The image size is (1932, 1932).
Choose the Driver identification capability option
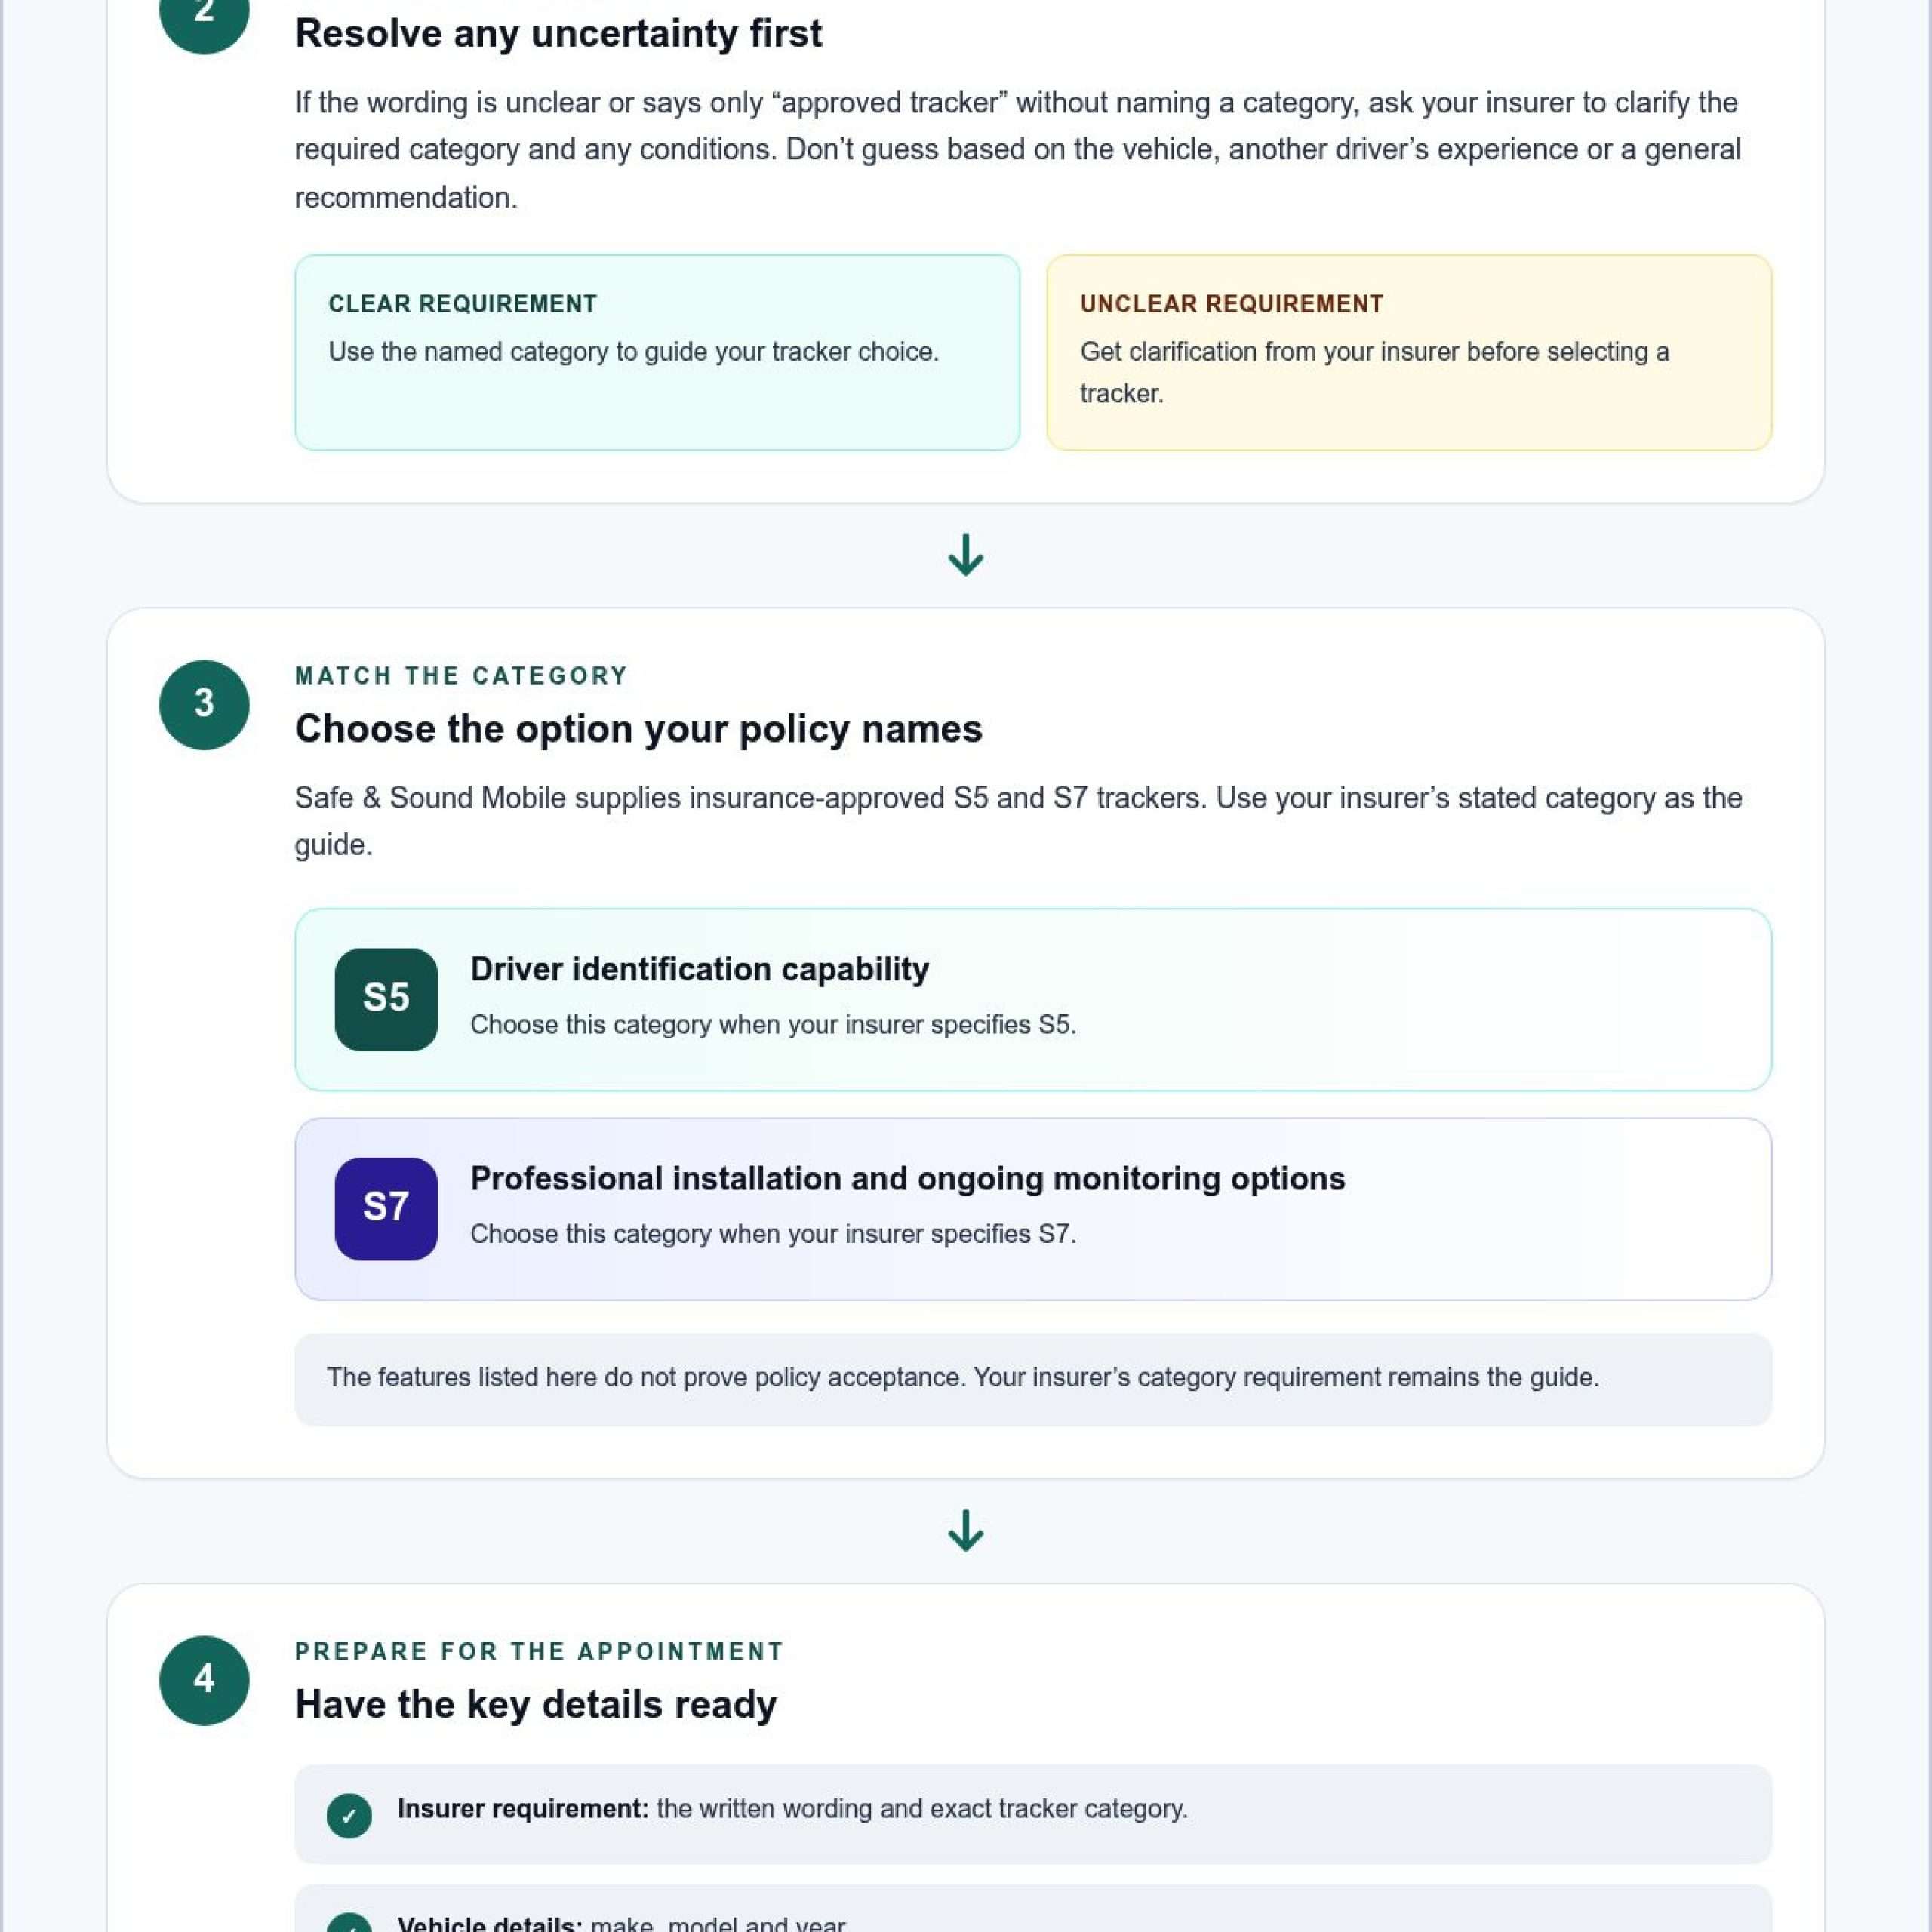point(1033,999)
